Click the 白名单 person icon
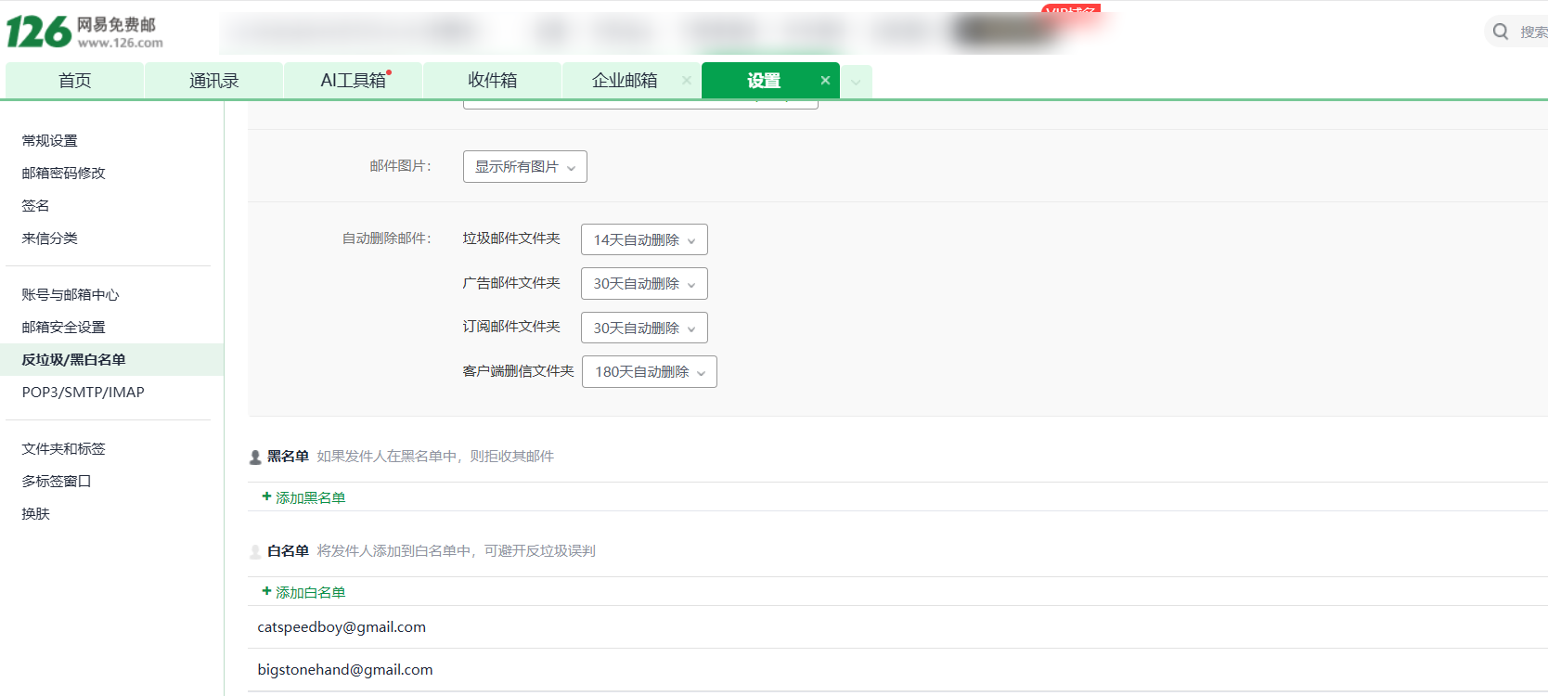Viewport: 1548px width, 696px height. coord(255,551)
